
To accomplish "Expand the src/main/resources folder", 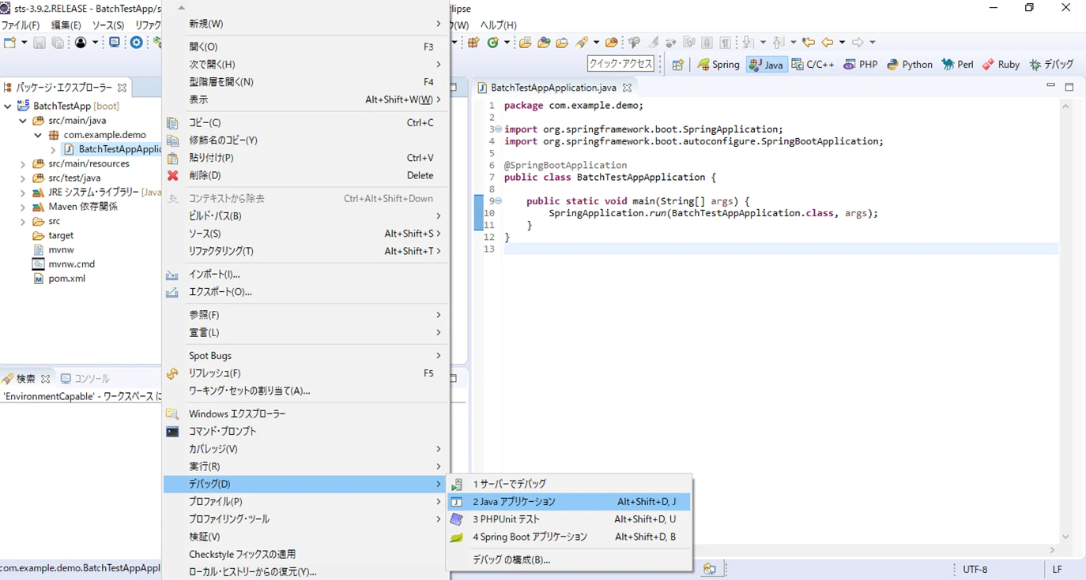I will 23,164.
